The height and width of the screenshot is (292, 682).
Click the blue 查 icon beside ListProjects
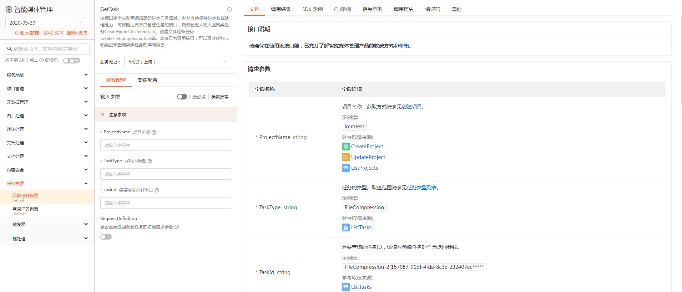pyautogui.click(x=346, y=168)
